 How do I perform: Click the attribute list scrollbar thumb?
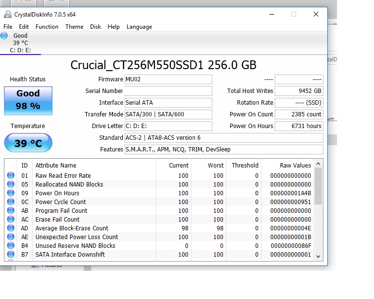pos(318,186)
